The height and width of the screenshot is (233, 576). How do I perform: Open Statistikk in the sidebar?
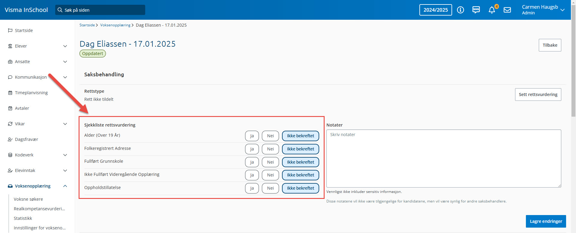click(23, 218)
